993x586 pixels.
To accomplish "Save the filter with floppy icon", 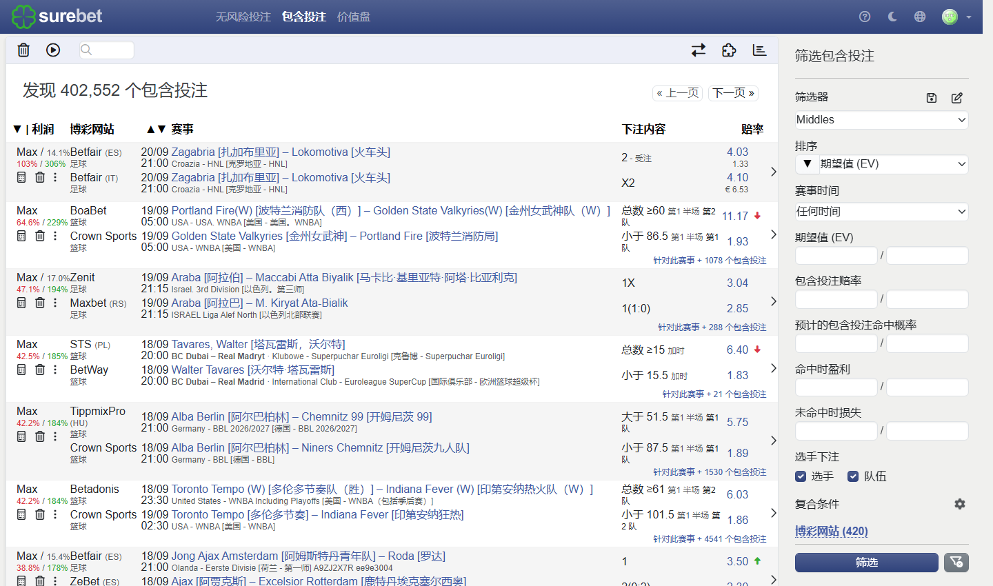I will (932, 98).
